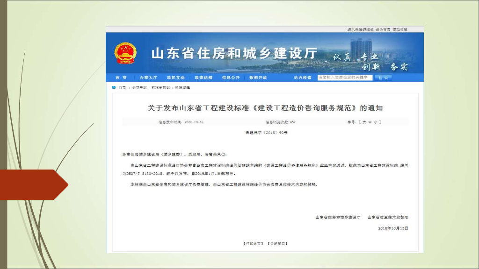Screen dimensions: 479x269
Task: Open the 数据开放 navigation tab
Action: click(x=258, y=78)
